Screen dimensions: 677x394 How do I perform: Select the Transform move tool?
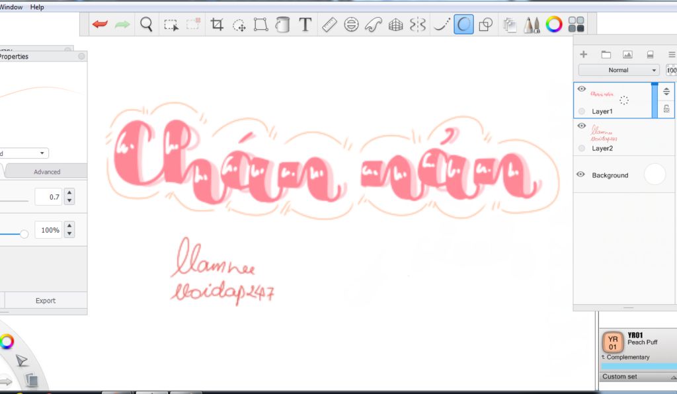point(239,25)
